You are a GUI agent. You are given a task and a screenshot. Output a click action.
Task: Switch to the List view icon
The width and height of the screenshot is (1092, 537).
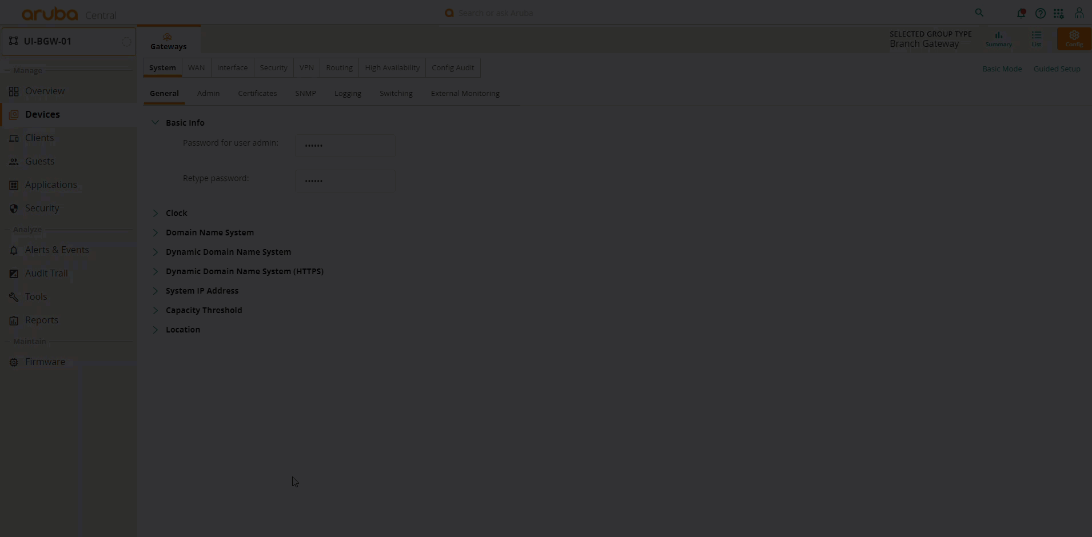pyautogui.click(x=1036, y=38)
